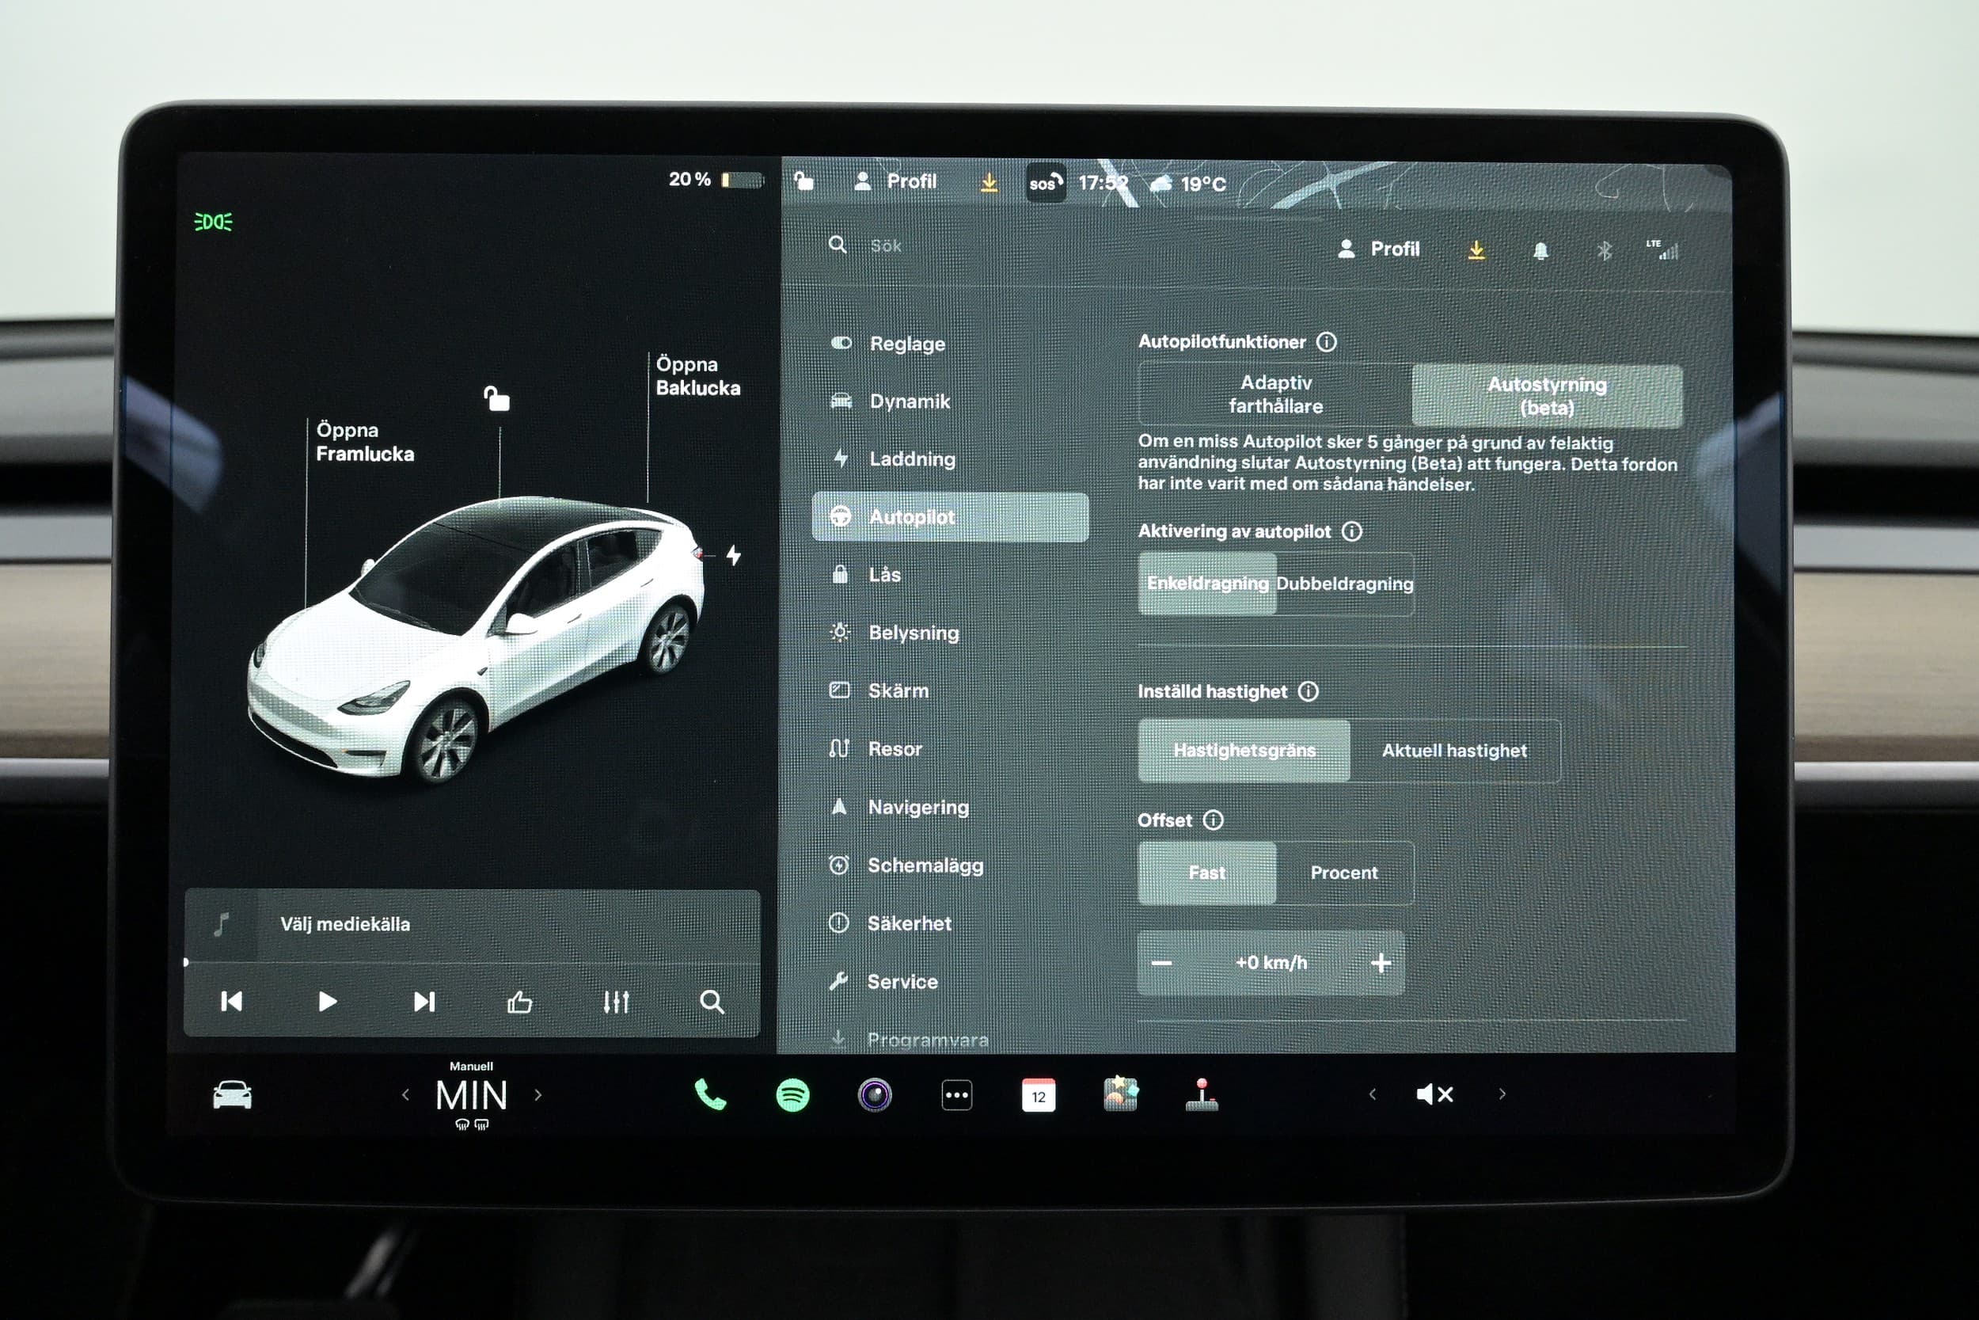1979x1320 pixels.
Task: Skip to previous track
Action: click(231, 1002)
